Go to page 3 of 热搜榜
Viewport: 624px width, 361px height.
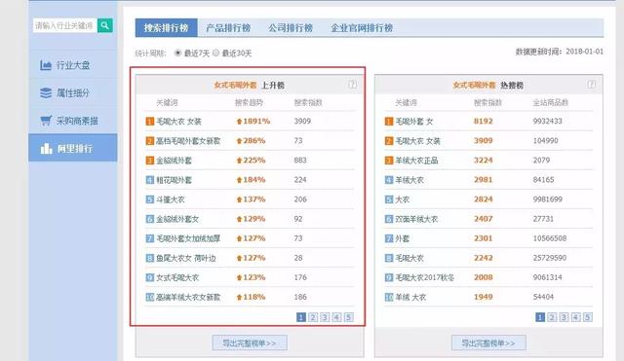564,317
